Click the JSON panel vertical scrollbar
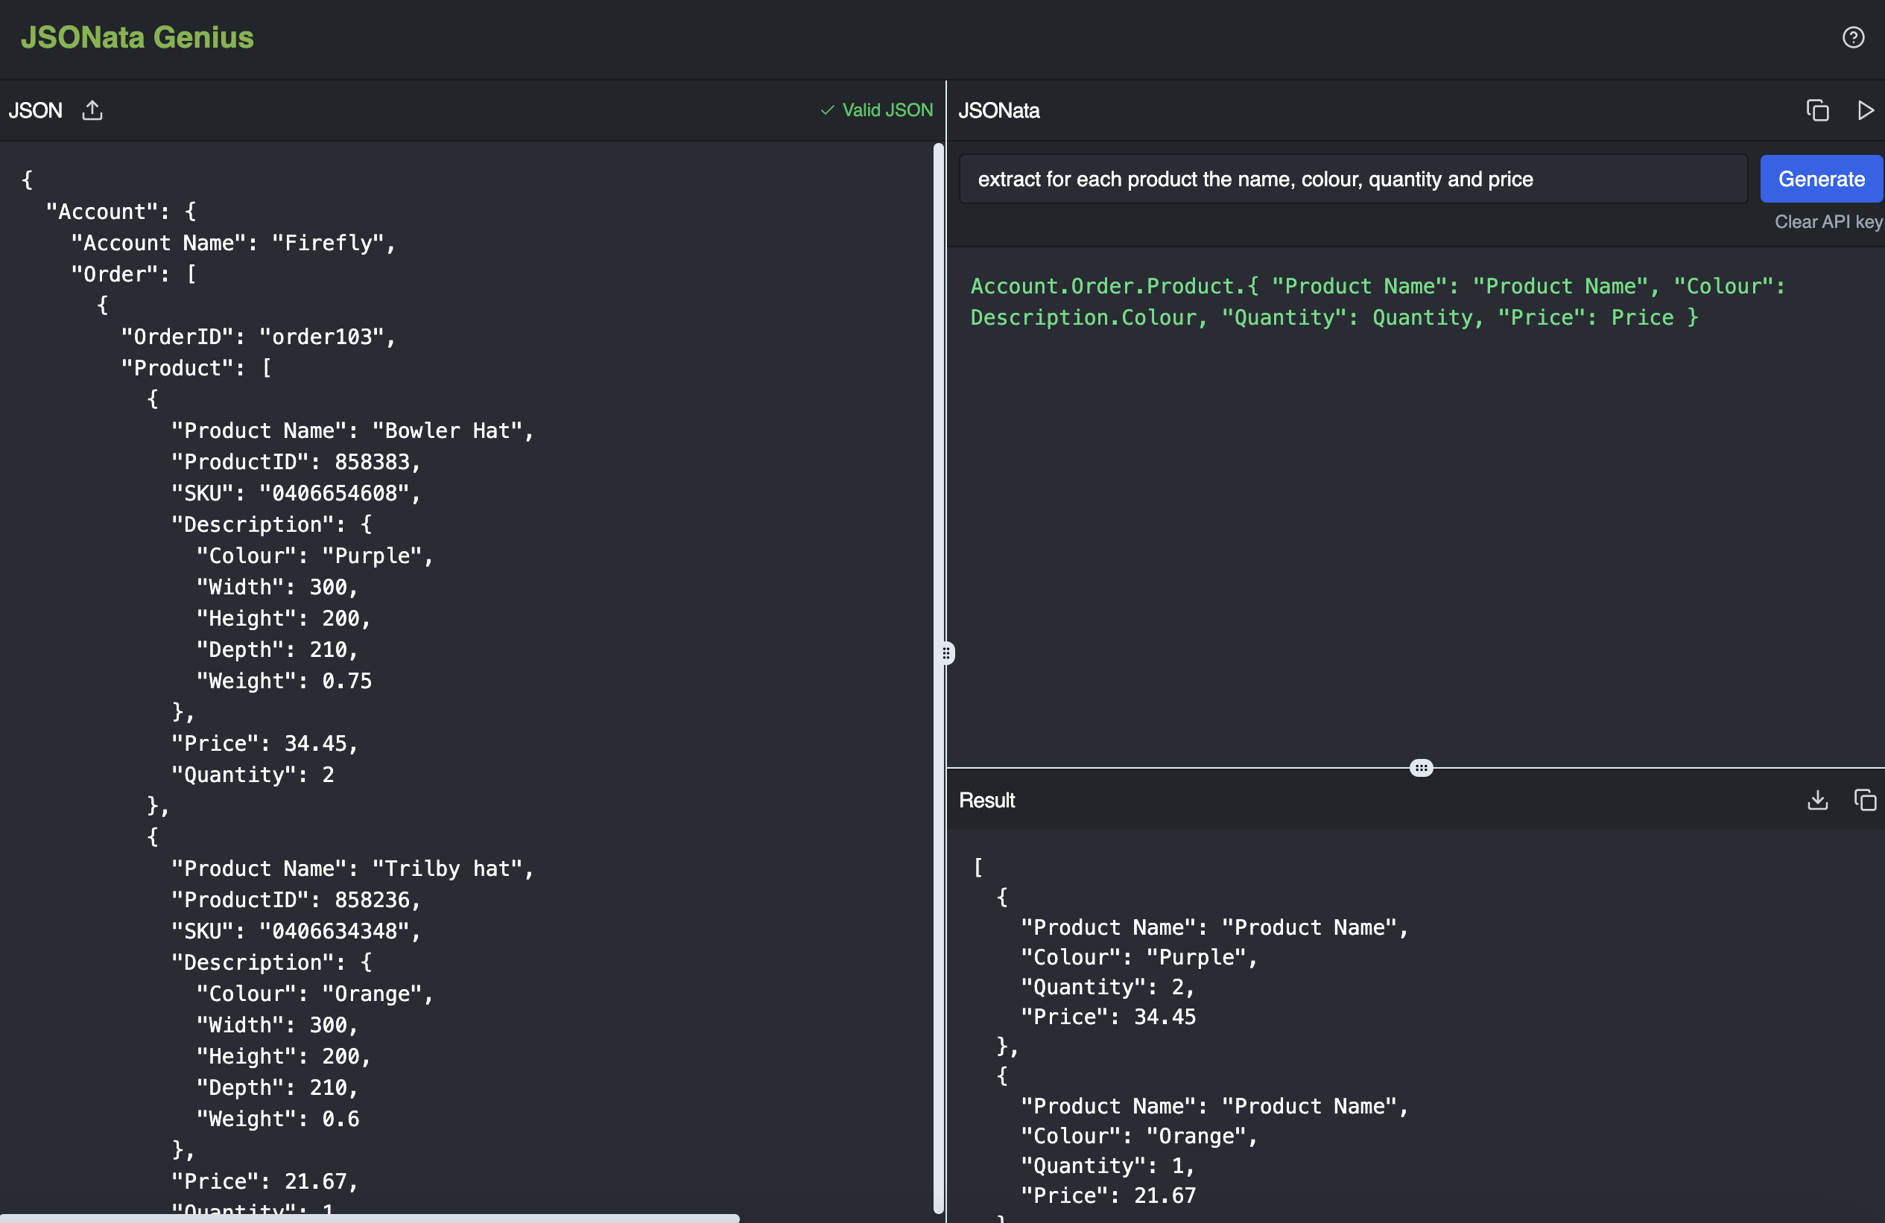 [x=939, y=677]
